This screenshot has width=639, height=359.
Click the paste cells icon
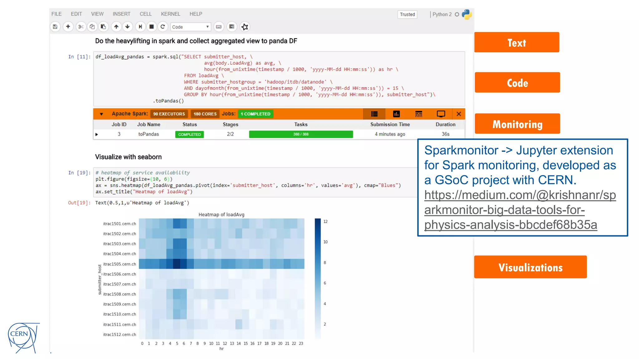tap(103, 27)
